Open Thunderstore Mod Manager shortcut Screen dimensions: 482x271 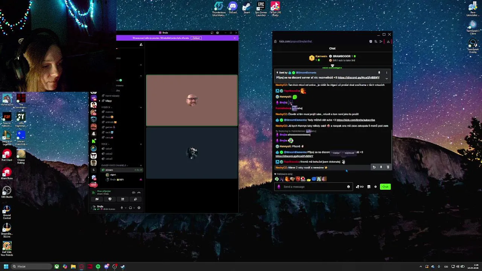pyautogui.click(x=219, y=9)
